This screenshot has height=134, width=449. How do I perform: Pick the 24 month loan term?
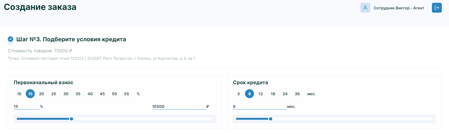[x=285, y=94]
